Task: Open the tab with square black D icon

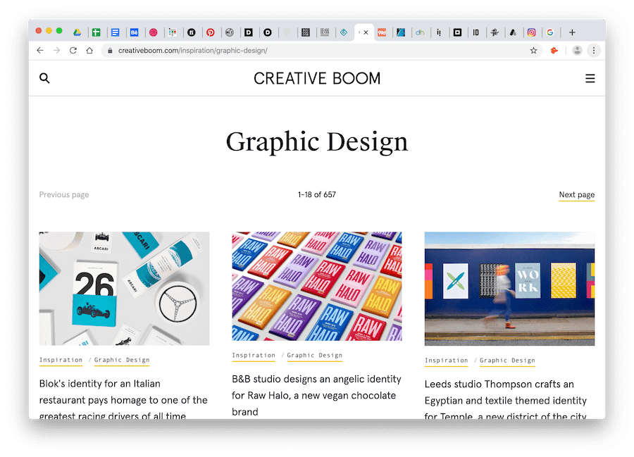Action: click(249, 32)
